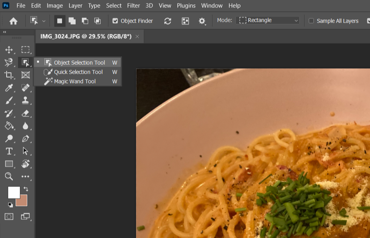Select the Pen tool
This screenshot has height=238, width=370.
point(25,139)
